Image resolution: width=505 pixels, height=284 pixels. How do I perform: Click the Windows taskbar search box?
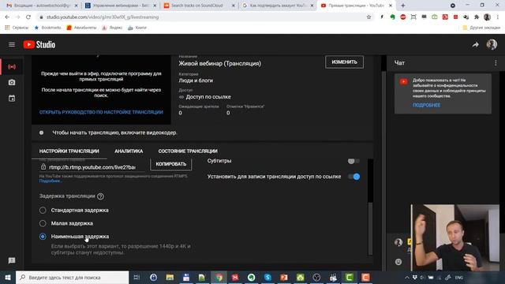coord(72,277)
